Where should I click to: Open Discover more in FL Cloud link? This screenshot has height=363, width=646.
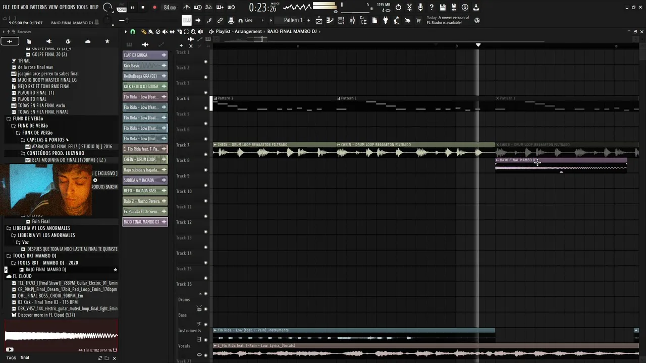46,315
